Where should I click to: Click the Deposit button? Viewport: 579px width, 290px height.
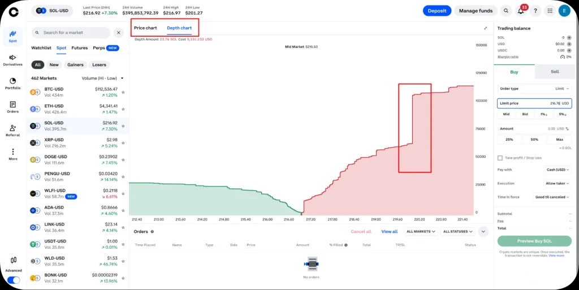pyautogui.click(x=437, y=11)
